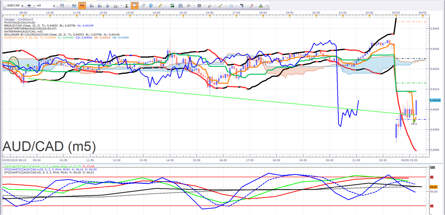Viewport: 445px width, 215px height.
Task: Click the chain link icon
Action: point(29,6)
